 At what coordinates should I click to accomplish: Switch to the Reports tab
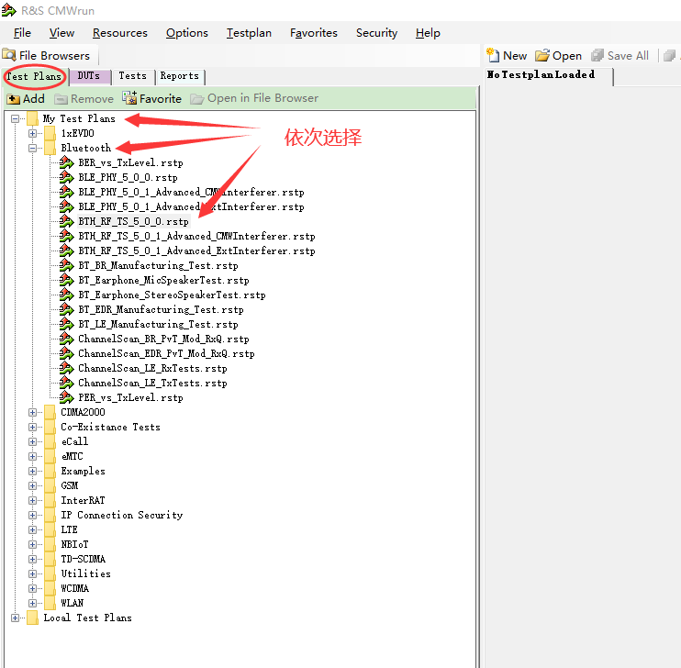pyautogui.click(x=179, y=76)
